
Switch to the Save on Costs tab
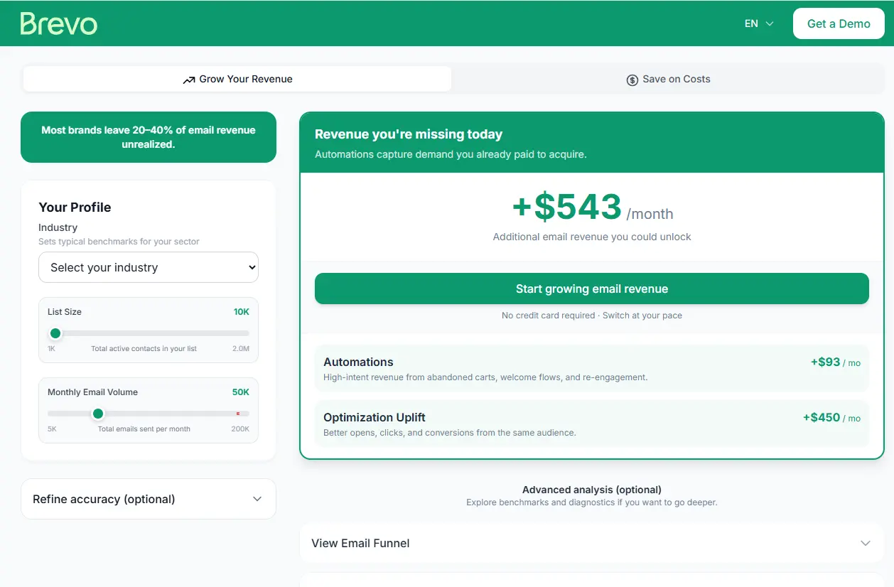coord(668,79)
